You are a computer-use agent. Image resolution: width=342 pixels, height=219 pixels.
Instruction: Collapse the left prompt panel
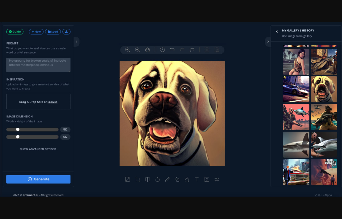point(76,42)
